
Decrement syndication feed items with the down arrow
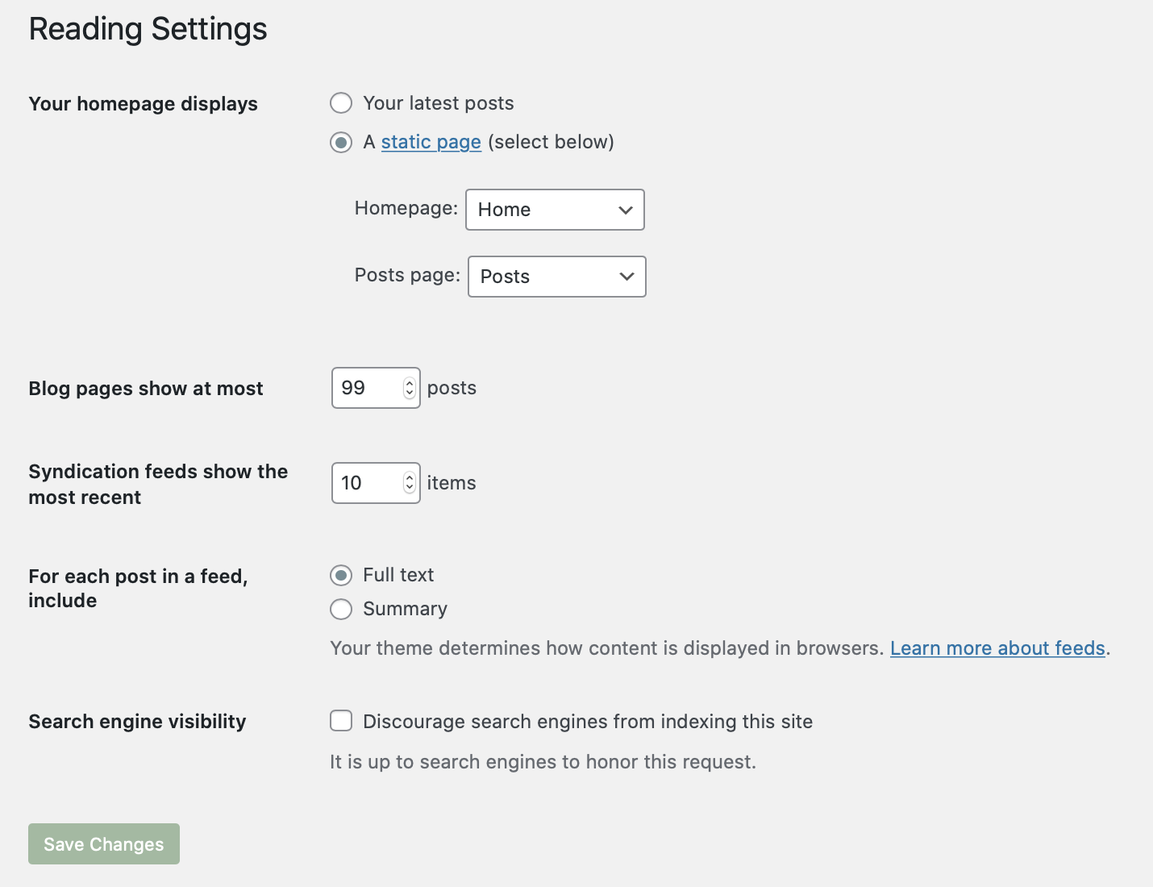(410, 489)
